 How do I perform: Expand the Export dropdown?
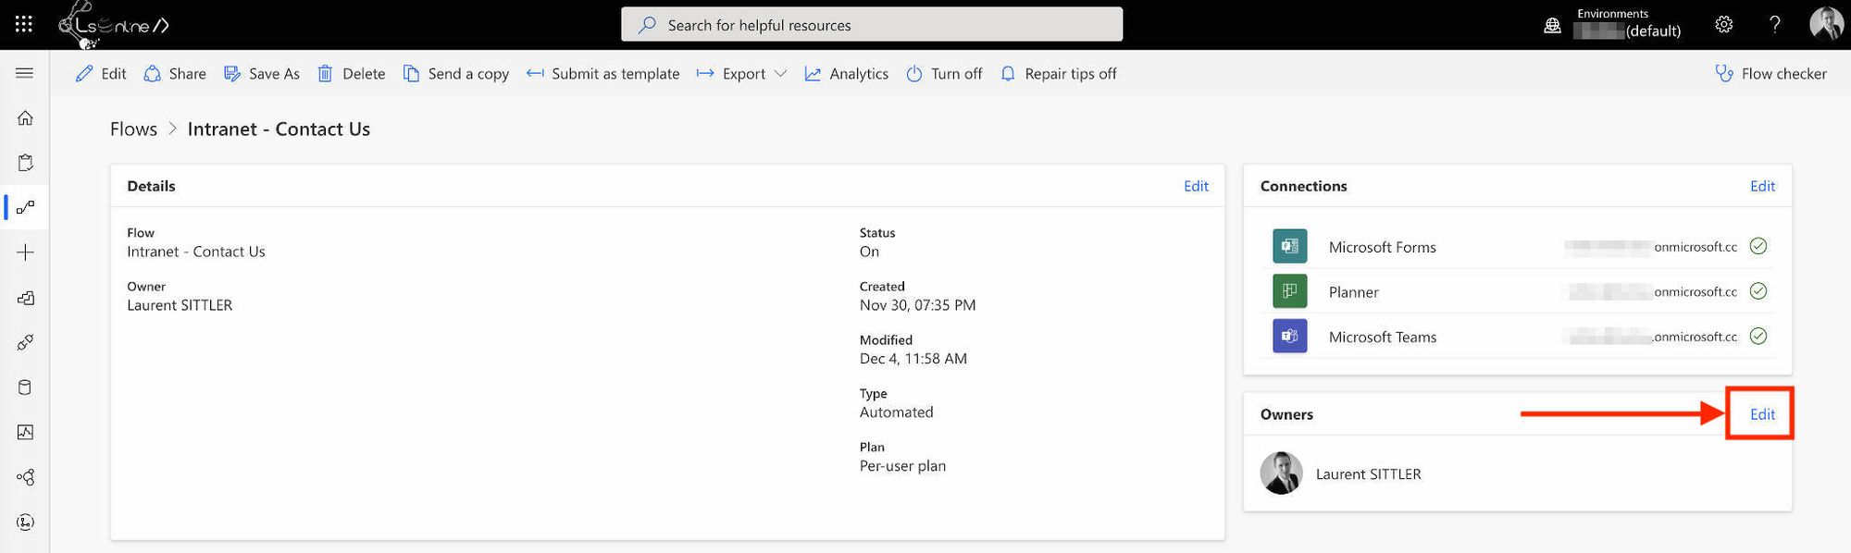(741, 74)
